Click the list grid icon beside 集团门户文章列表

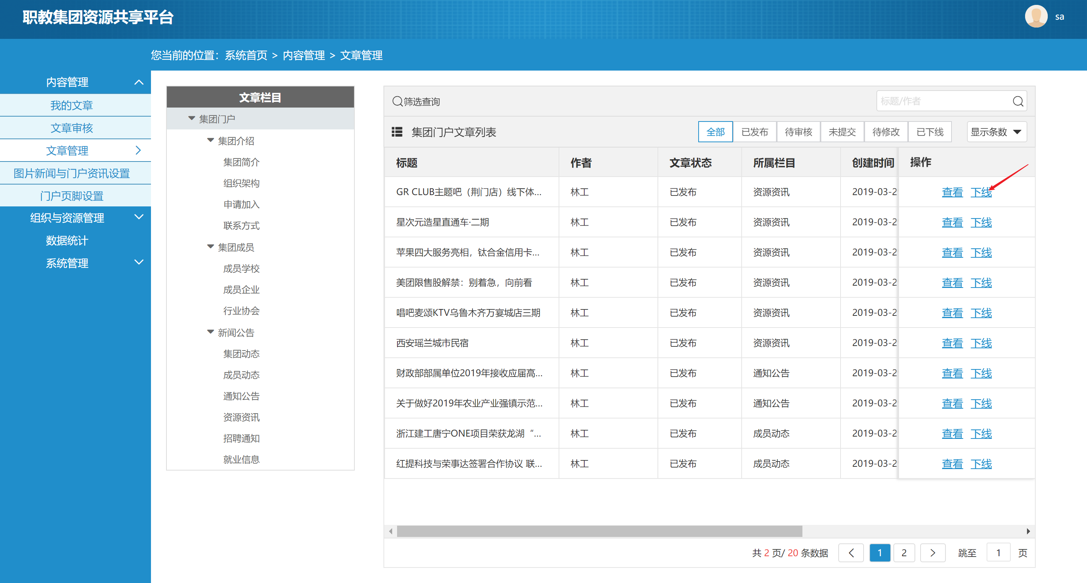(x=397, y=132)
